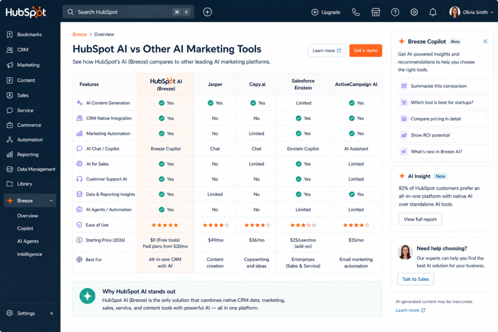The image size is (498, 332).
Task: Collapse the sidebar with double chevron
Action: (x=52, y=313)
